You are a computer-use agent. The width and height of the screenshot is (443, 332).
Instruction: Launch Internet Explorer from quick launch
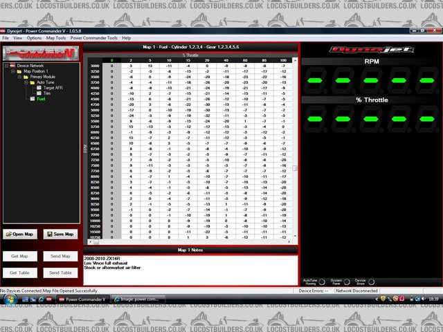point(41,299)
